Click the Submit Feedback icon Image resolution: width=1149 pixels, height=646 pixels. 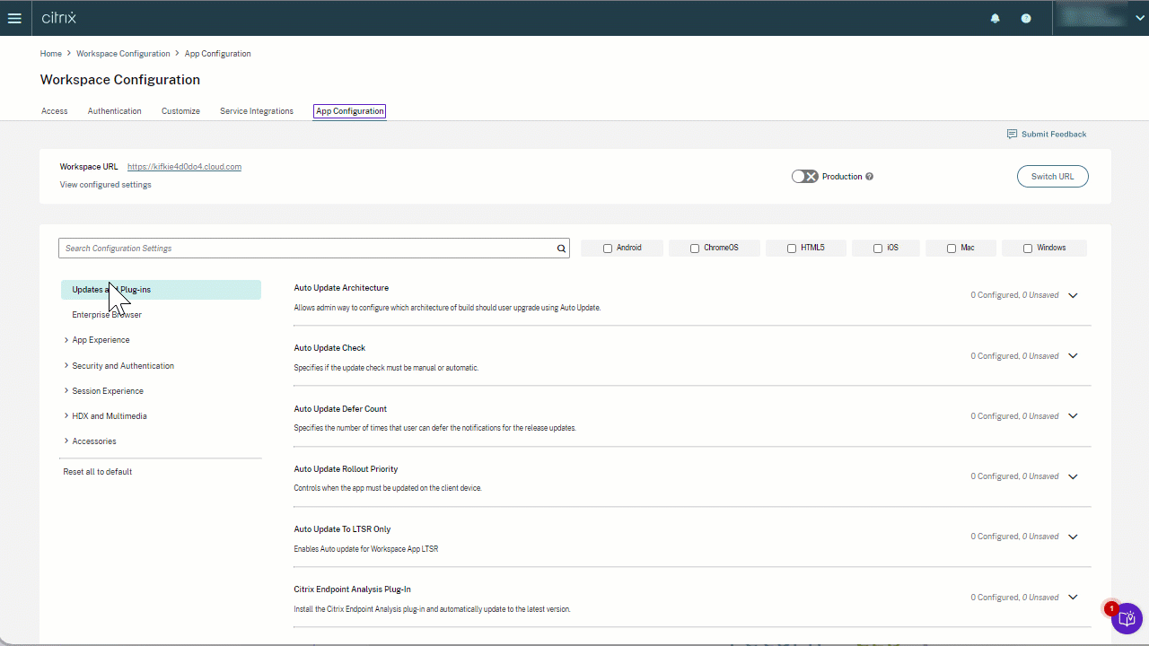pos(1012,135)
